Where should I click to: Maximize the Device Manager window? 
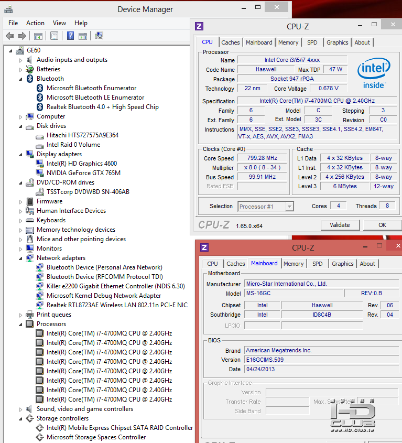coord(258,7)
